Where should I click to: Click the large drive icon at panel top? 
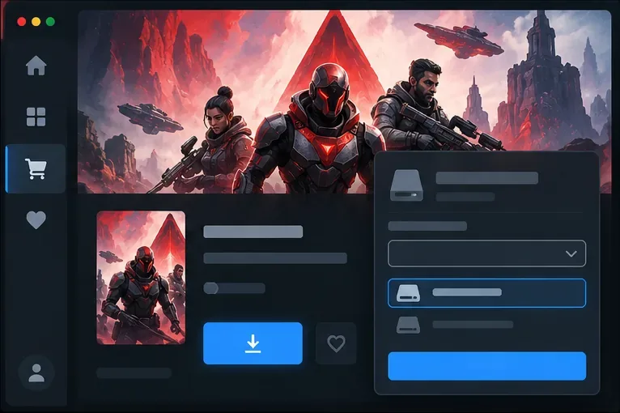point(406,185)
